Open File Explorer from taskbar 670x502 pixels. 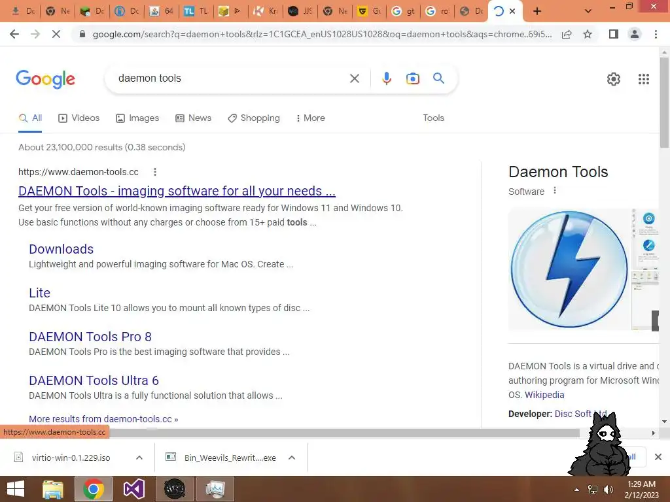point(53,489)
